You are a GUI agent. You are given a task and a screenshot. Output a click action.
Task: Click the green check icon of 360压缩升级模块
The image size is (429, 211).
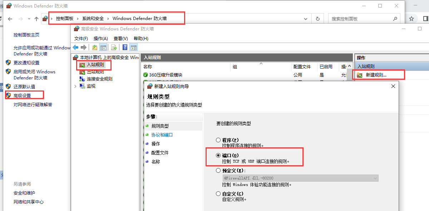click(x=146, y=75)
